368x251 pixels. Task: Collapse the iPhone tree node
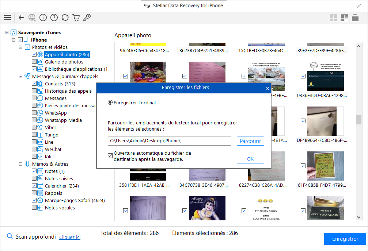(14, 40)
